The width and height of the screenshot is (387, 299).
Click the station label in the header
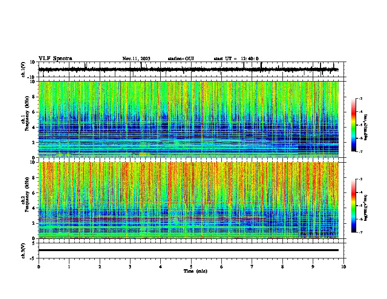[x=181, y=59]
